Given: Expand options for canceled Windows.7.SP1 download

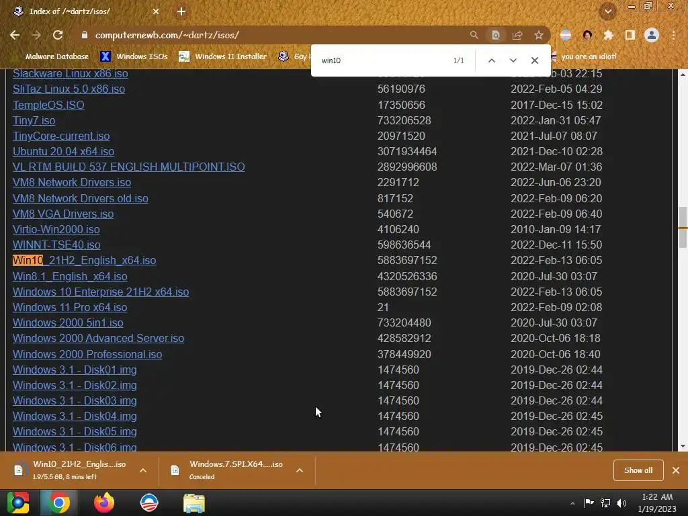Looking at the screenshot, I should [300, 470].
